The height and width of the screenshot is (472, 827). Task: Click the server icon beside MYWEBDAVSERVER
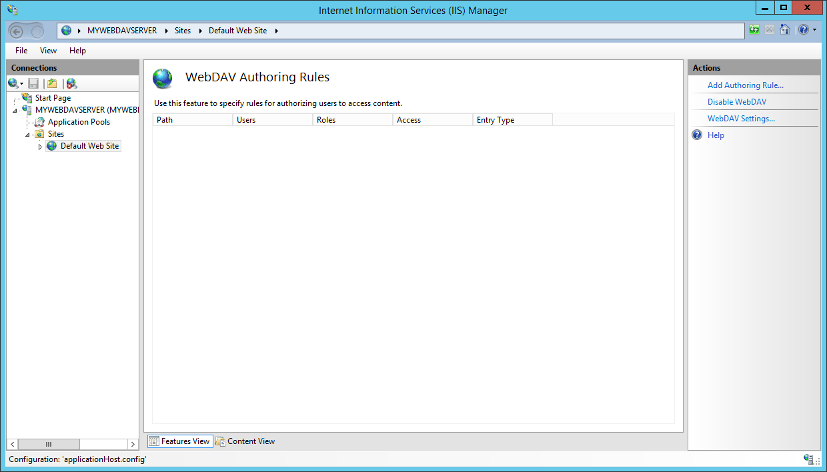(27, 110)
